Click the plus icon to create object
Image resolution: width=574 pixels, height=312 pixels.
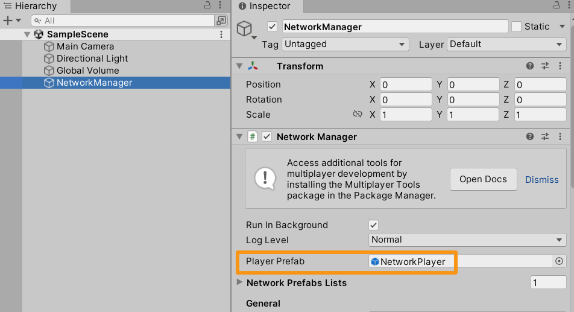7,21
